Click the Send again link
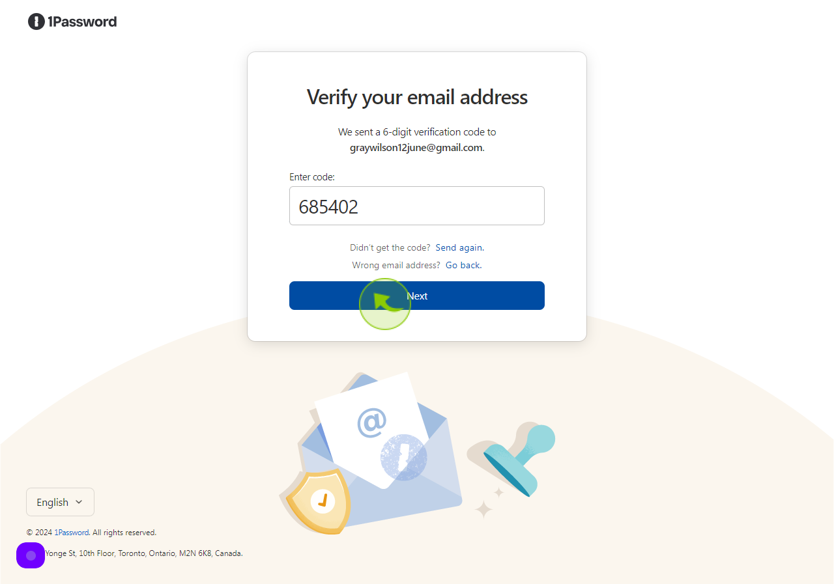Image resolution: width=834 pixels, height=584 pixels. tap(459, 247)
